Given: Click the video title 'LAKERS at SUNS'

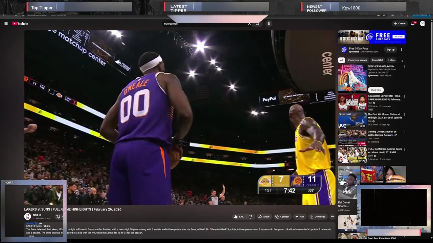Looking at the screenshot, I should pos(73,209).
